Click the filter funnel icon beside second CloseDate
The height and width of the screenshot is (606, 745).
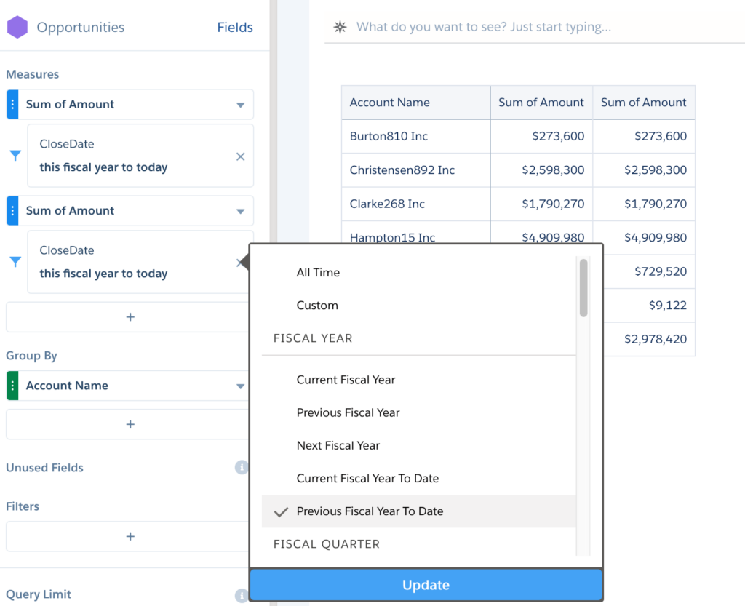tap(15, 262)
